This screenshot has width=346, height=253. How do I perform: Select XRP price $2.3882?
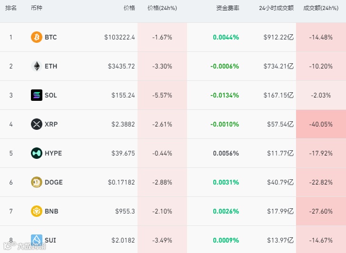click(123, 124)
